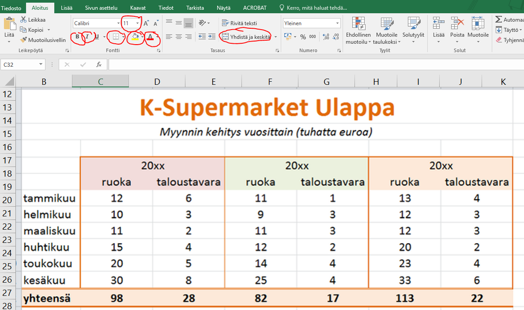Click the C32 Name Box field

point(19,64)
